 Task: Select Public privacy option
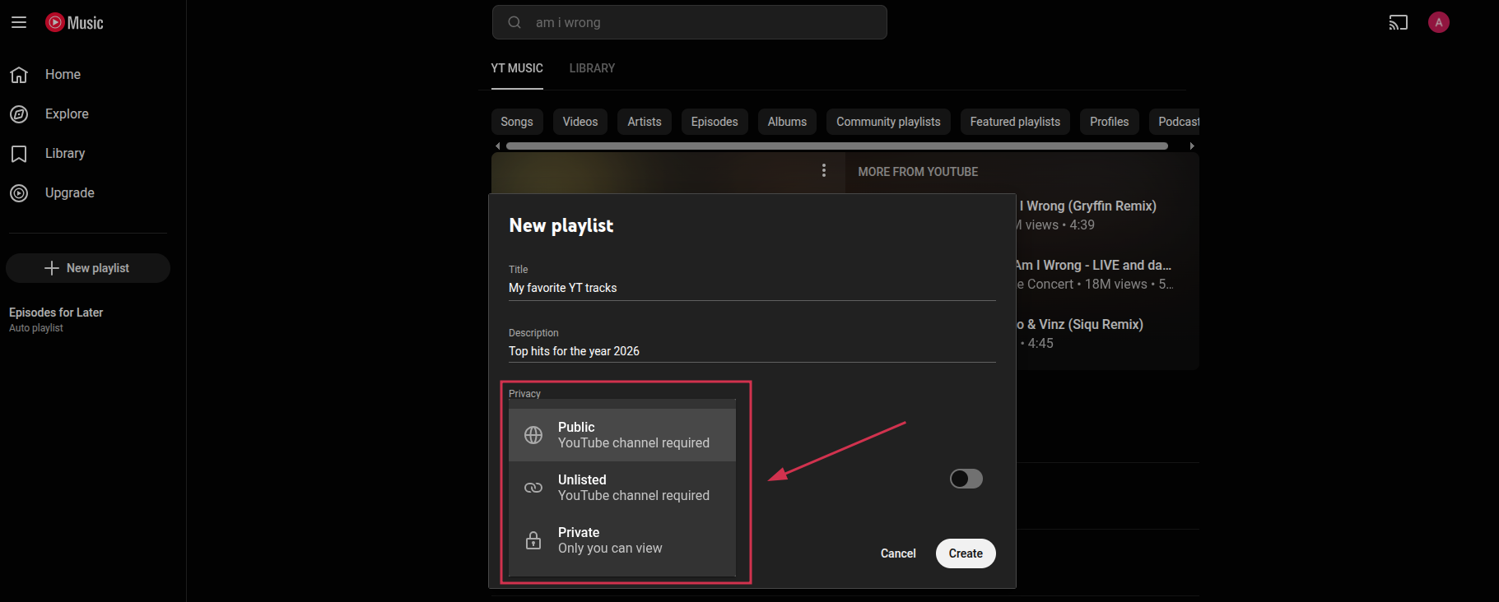click(622, 435)
